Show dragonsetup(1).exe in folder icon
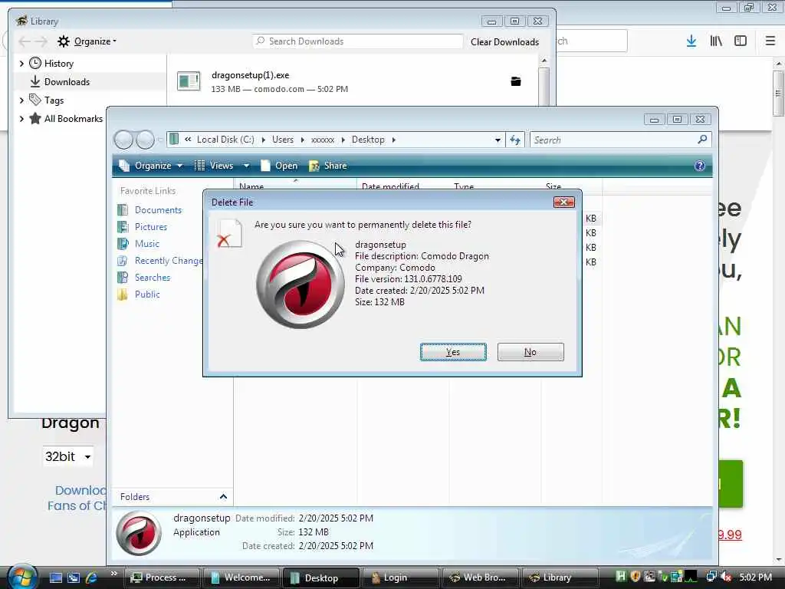The height and width of the screenshot is (589, 785). (516, 81)
